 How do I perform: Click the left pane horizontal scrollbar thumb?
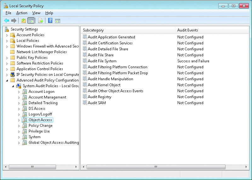click(x=32, y=167)
